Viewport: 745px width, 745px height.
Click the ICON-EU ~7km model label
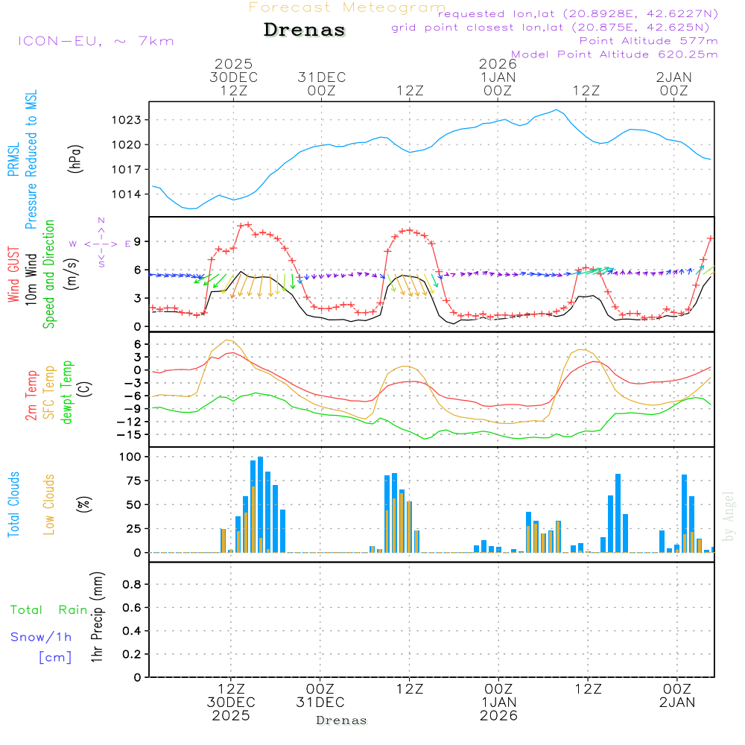tap(95, 41)
